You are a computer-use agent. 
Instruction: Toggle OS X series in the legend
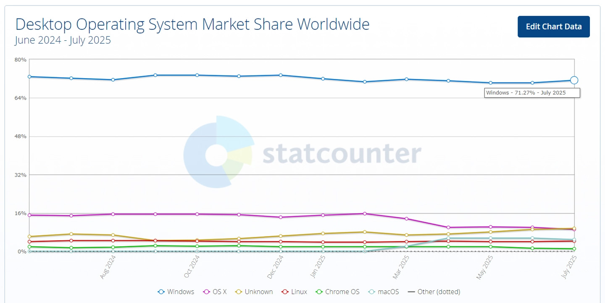coord(215,292)
